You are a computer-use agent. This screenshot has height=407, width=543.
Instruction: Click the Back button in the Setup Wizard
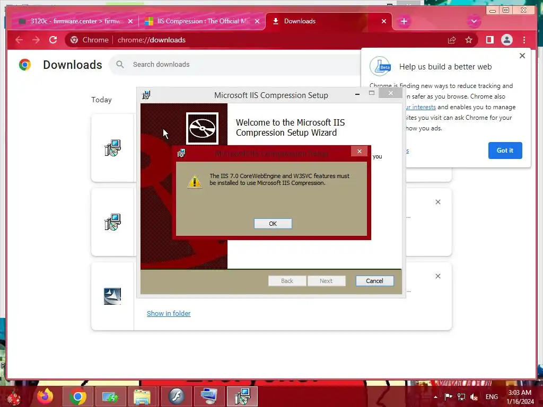click(x=287, y=281)
